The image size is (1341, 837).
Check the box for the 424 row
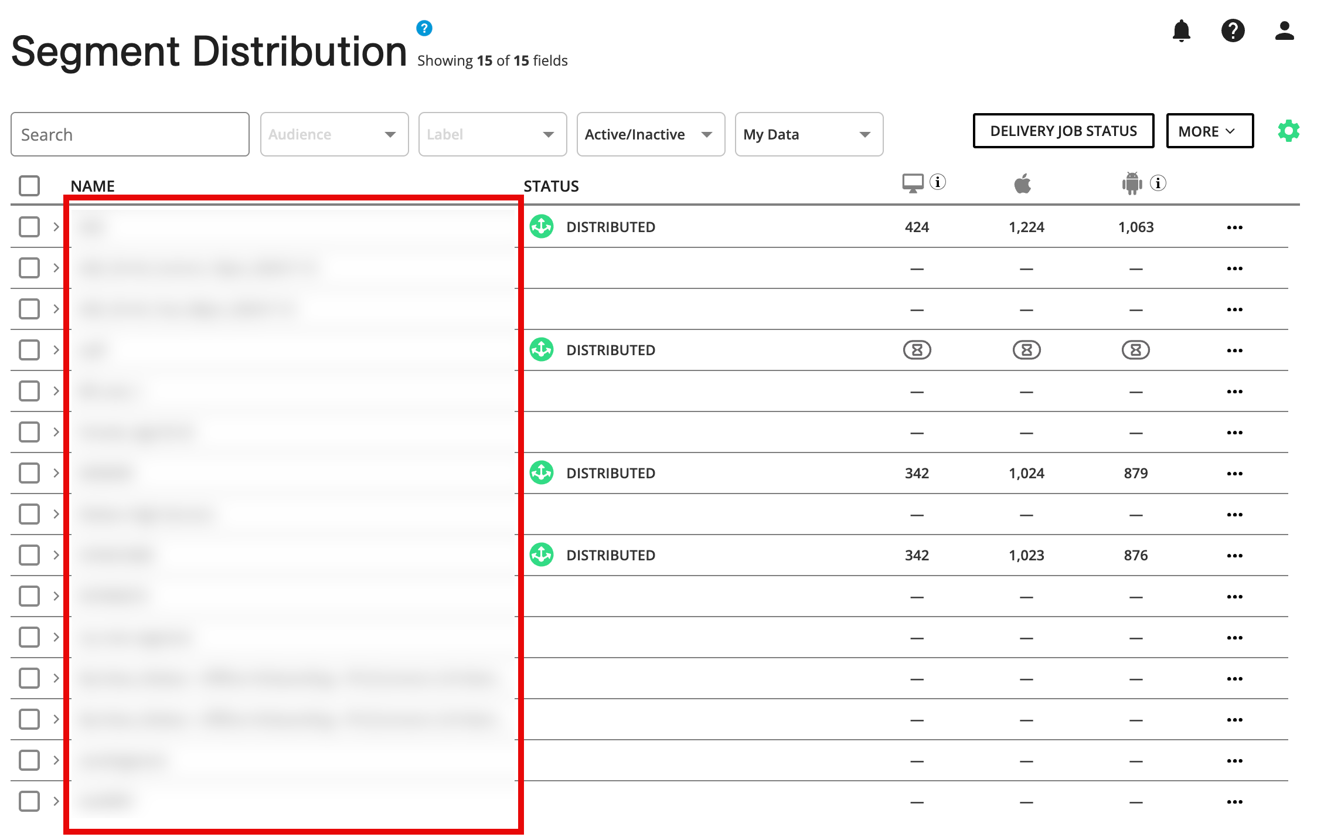(x=29, y=227)
